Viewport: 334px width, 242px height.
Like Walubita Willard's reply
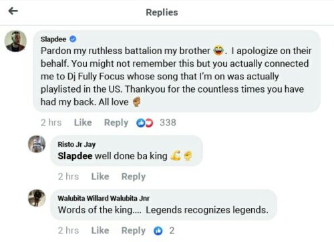click(100, 231)
